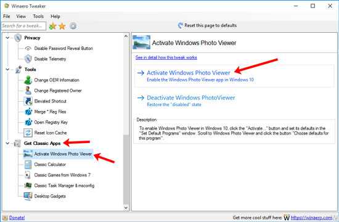Image resolution: width=339 pixels, height=222 pixels.
Task: Select Classic Task Manager & msconfig item
Action: tap(64, 186)
